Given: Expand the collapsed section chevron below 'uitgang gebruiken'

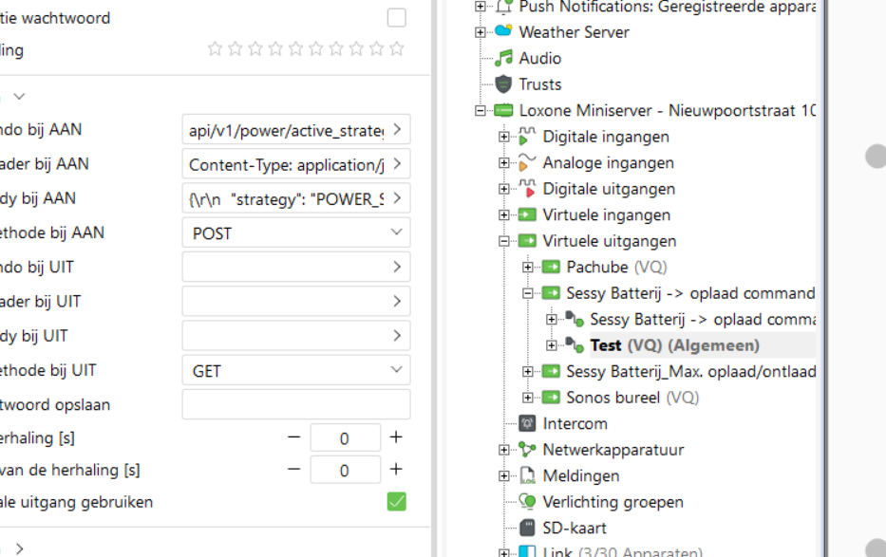Looking at the screenshot, I should pos(19,548).
